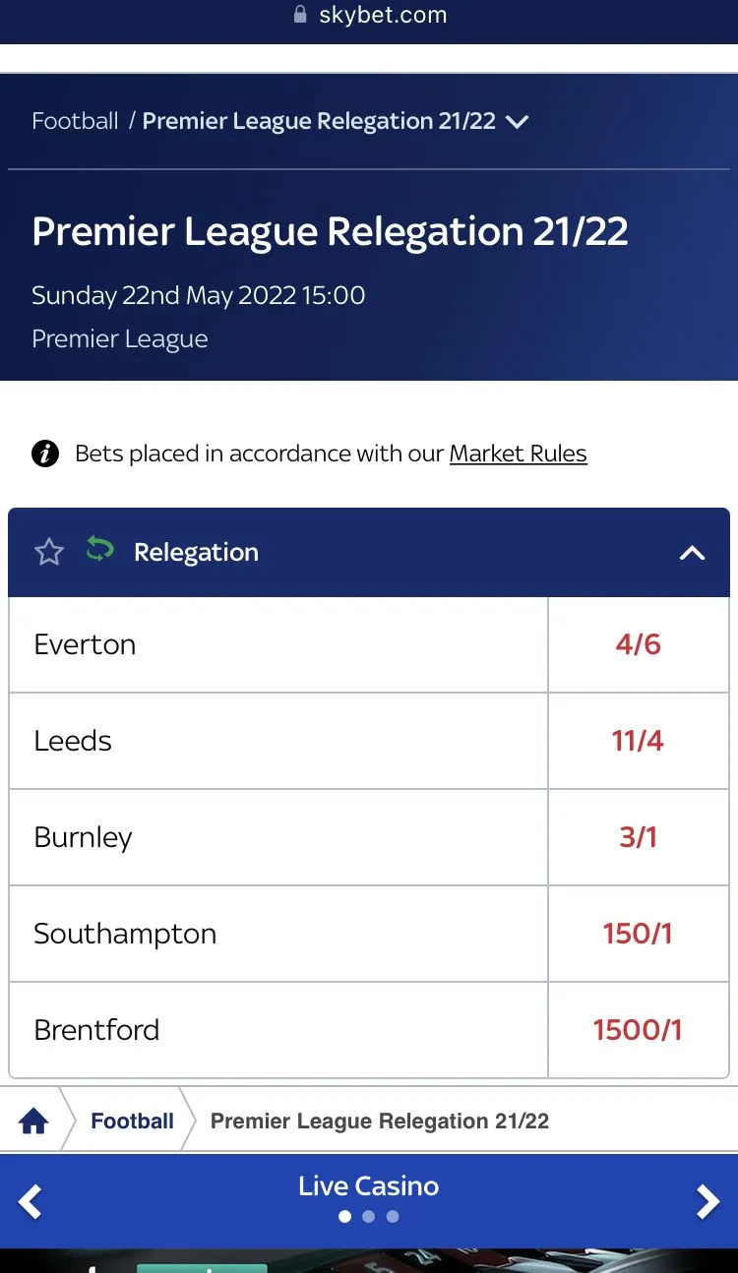Add Burnley at 3/1 to betslip
The height and width of the screenshot is (1273, 738).
(x=638, y=837)
